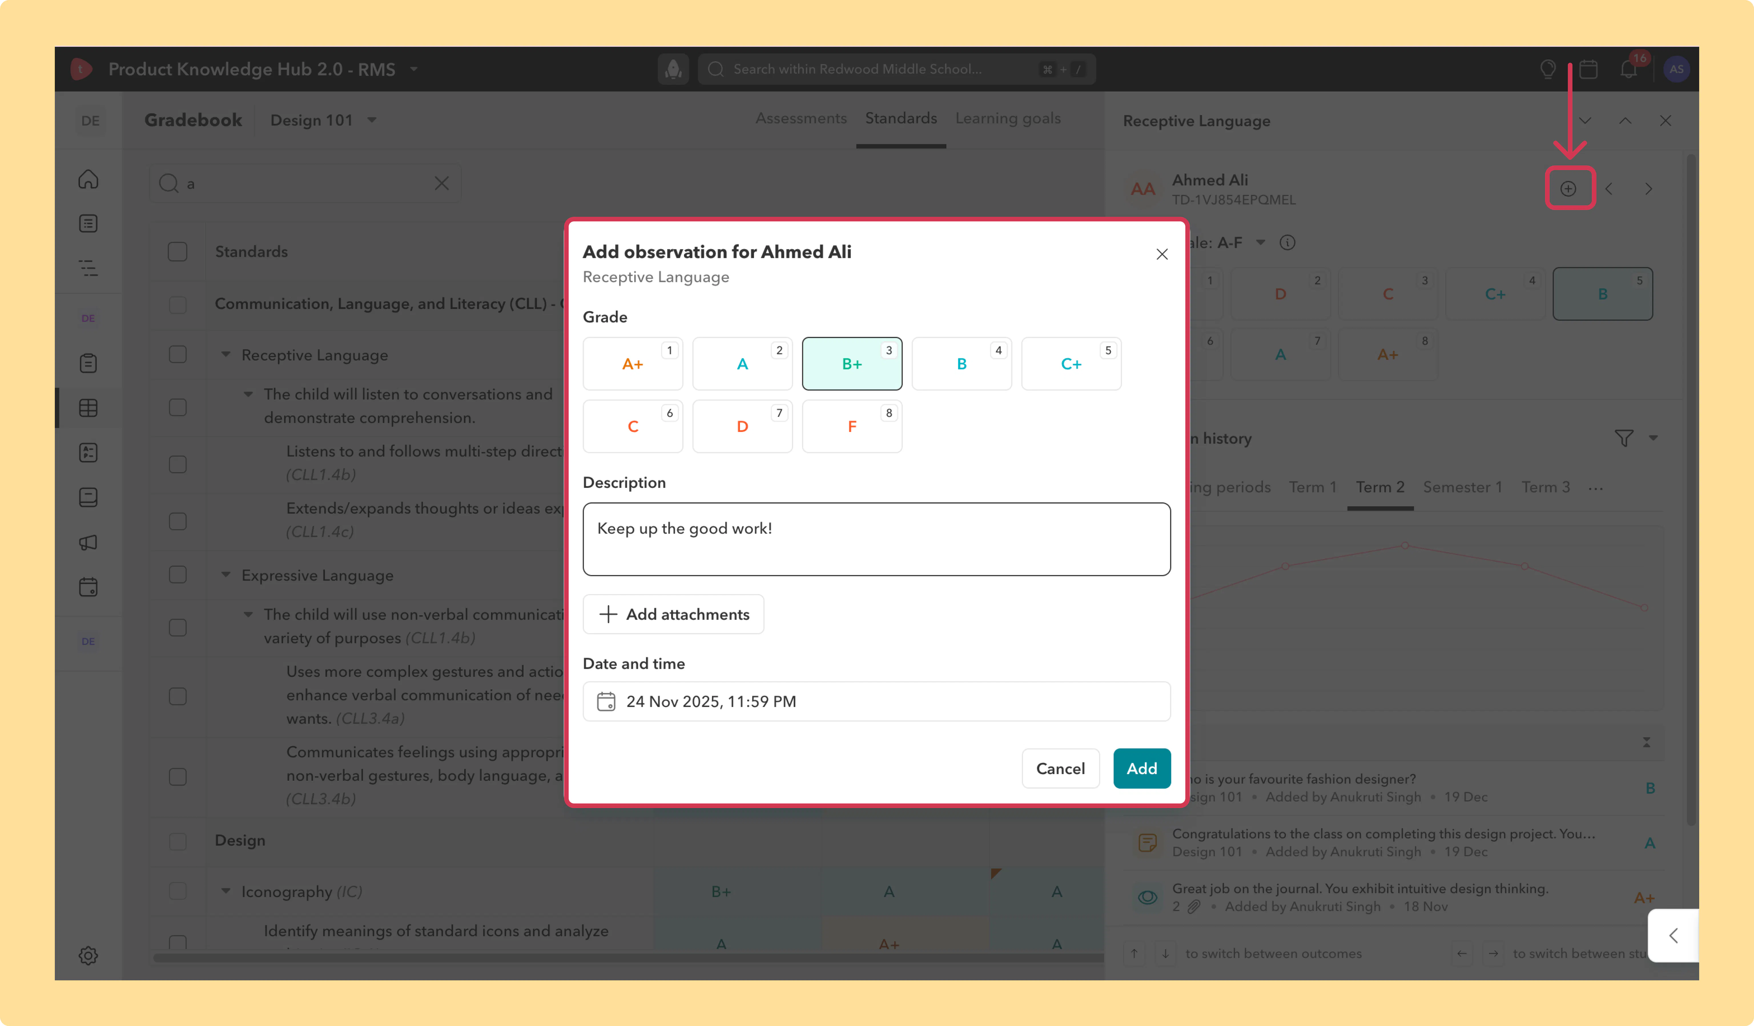Open the Date and time field

pyautogui.click(x=876, y=701)
